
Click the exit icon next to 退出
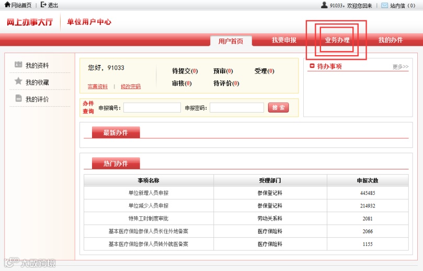point(43,5)
